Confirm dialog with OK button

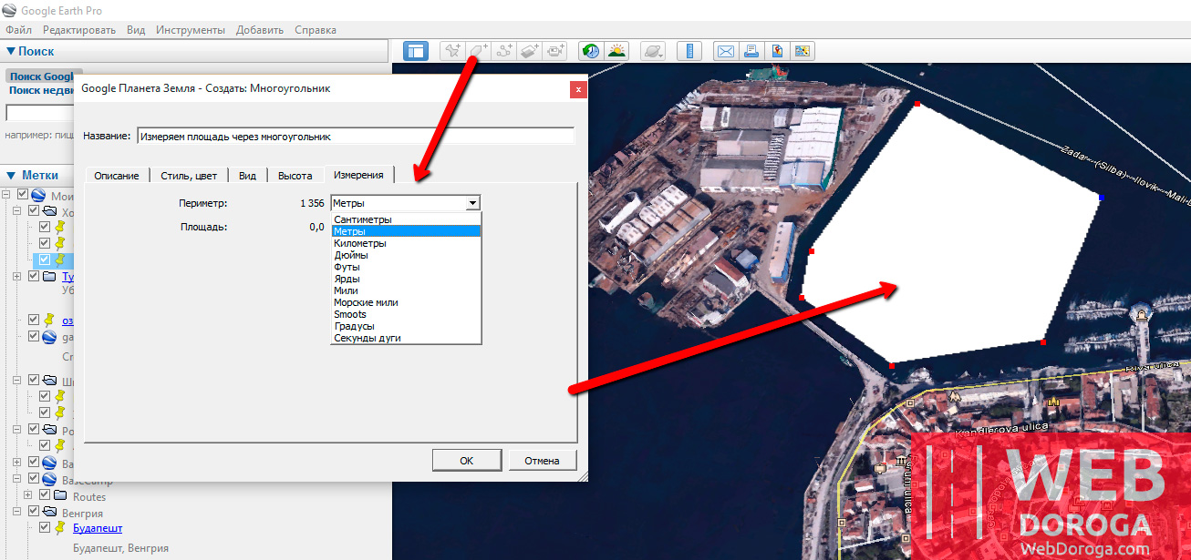click(467, 461)
